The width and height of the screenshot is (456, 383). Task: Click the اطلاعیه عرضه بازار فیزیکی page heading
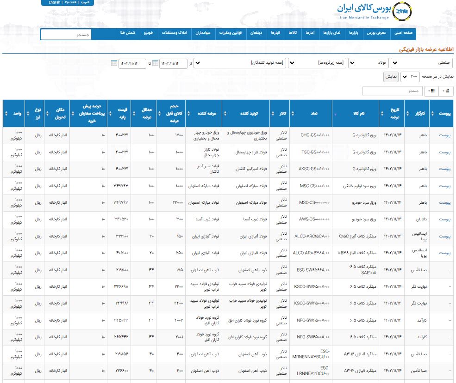(426, 49)
